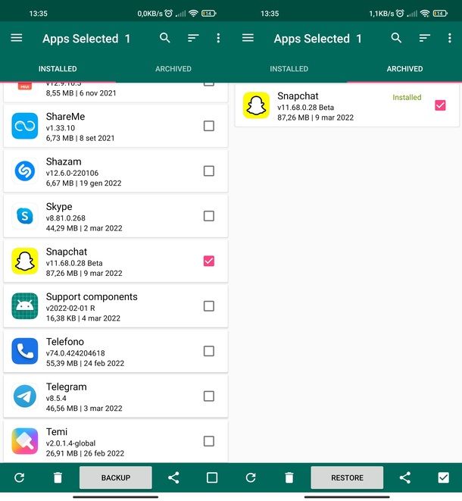The height and width of the screenshot is (501, 462).
Task: Check the Support components checkbox
Action: point(209,306)
